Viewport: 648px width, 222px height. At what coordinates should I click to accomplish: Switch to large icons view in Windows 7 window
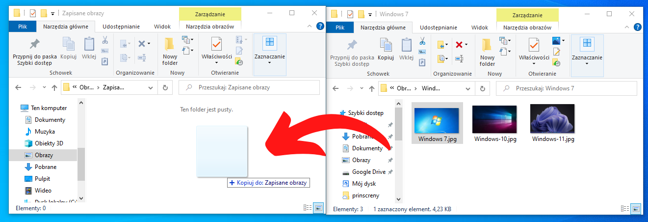click(x=636, y=209)
